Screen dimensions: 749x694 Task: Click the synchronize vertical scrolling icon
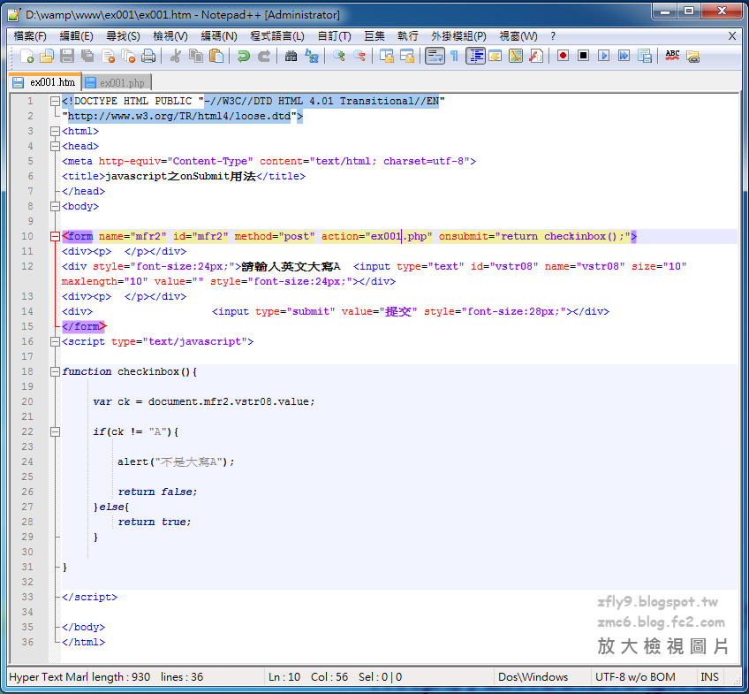click(x=387, y=56)
